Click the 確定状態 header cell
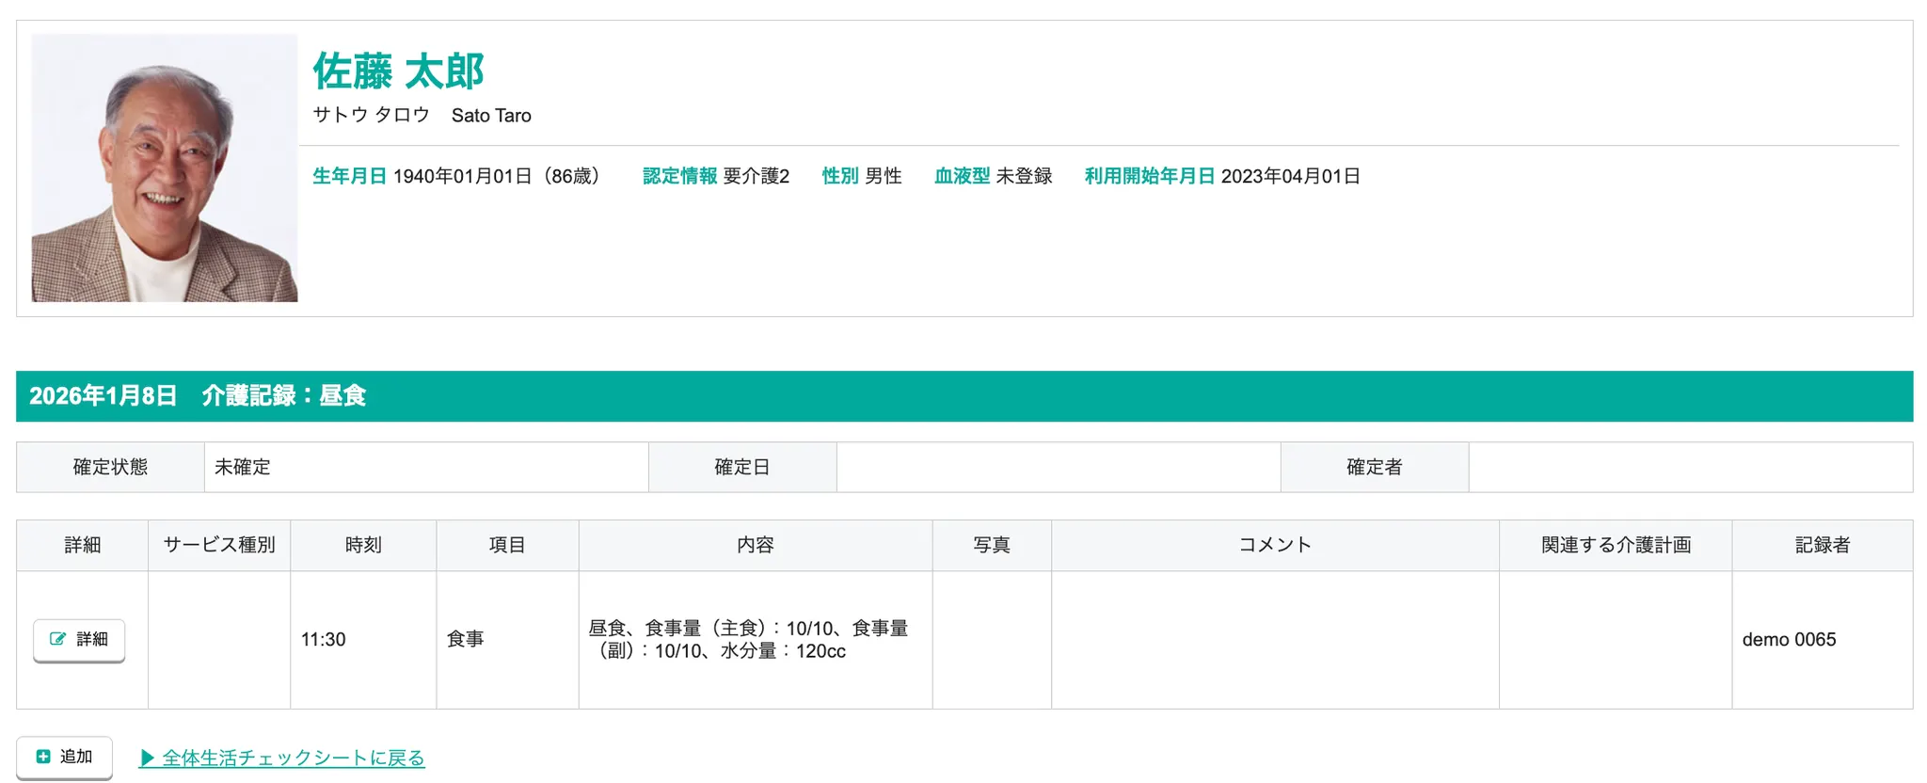Image resolution: width=1927 pixels, height=783 pixels. point(110,467)
